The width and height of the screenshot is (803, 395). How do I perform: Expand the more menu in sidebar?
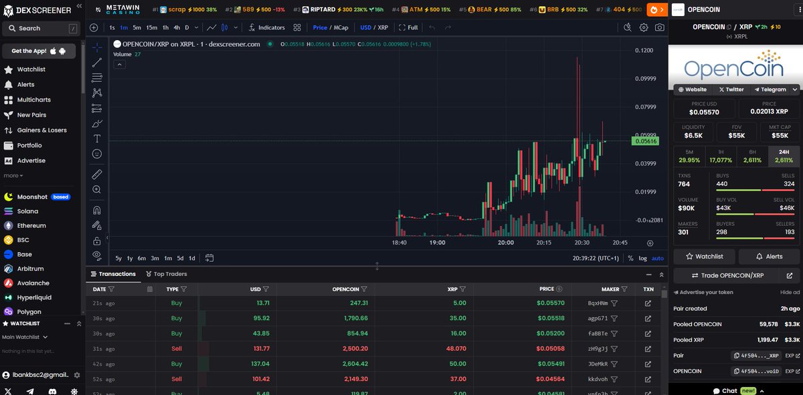[x=13, y=176]
